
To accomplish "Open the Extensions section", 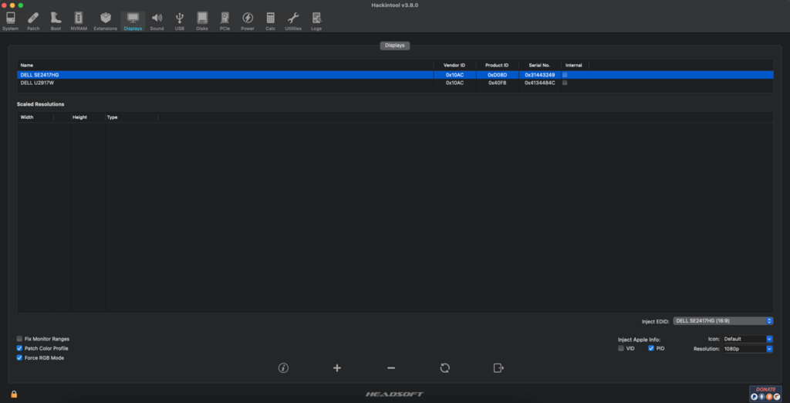I will (x=106, y=20).
